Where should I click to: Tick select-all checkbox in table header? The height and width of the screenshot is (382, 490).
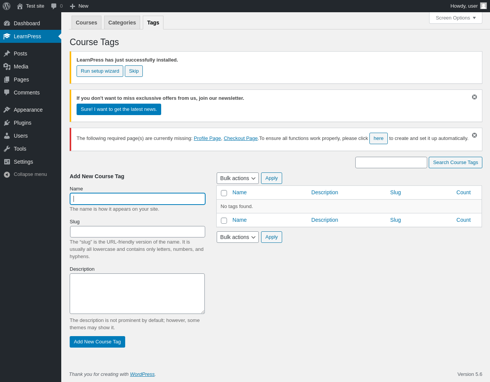224,193
